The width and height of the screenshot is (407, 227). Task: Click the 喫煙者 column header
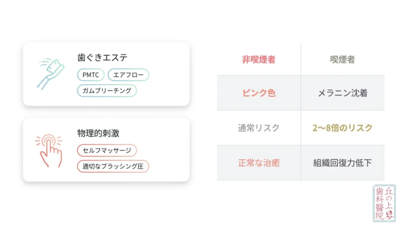click(x=343, y=60)
